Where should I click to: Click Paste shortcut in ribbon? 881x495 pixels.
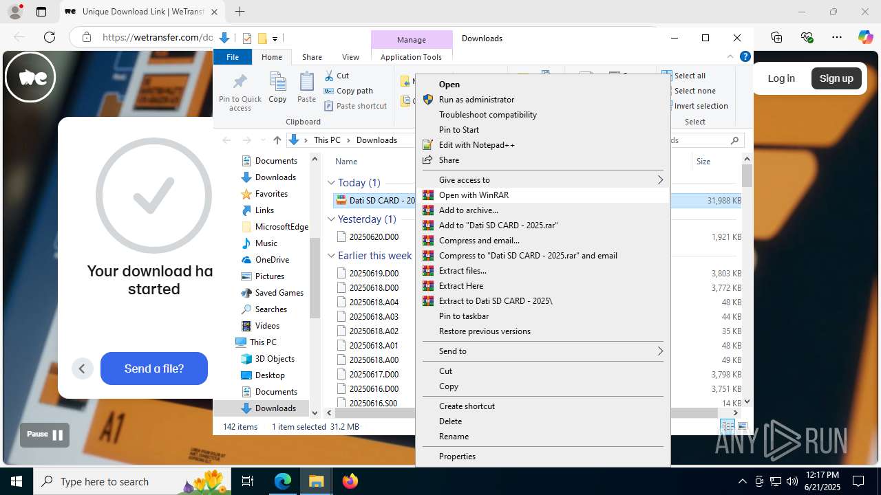point(356,106)
